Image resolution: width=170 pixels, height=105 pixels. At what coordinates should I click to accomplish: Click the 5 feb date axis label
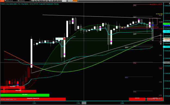point(78,103)
